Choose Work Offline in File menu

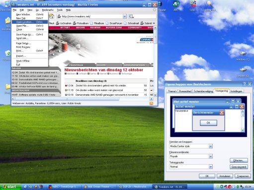[30, 61]
